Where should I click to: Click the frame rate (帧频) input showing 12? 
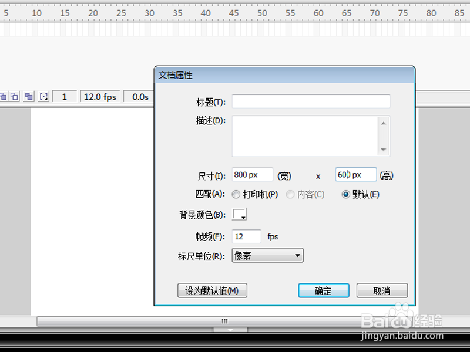(x=246, y=236)
